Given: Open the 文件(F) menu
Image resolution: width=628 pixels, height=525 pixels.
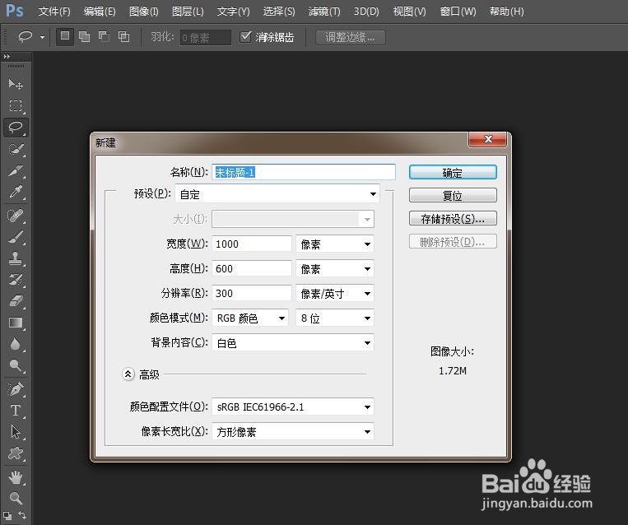Looking at the screenshot, I should 54,12.
